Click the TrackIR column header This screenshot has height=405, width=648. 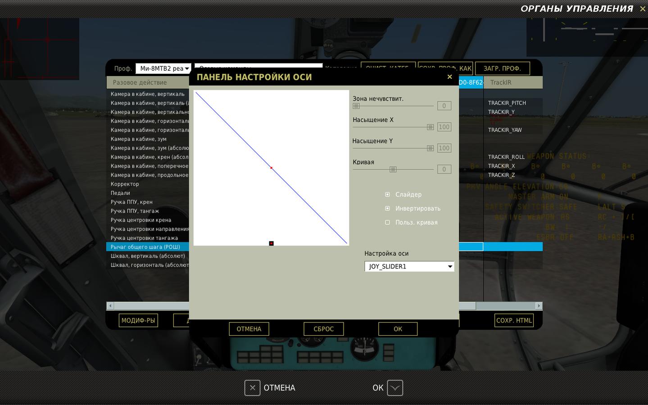point(513,82)
